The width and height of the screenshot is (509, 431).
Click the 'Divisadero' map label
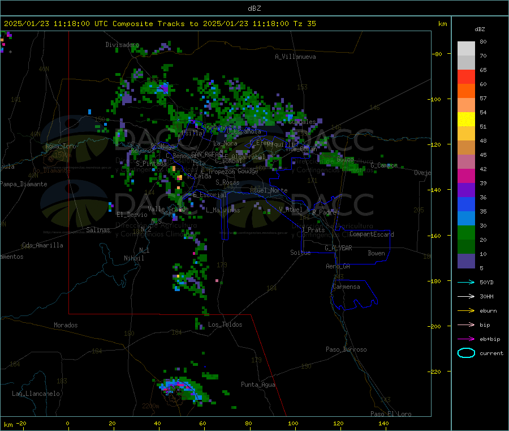pyautogui.click(x=122, y=45)
